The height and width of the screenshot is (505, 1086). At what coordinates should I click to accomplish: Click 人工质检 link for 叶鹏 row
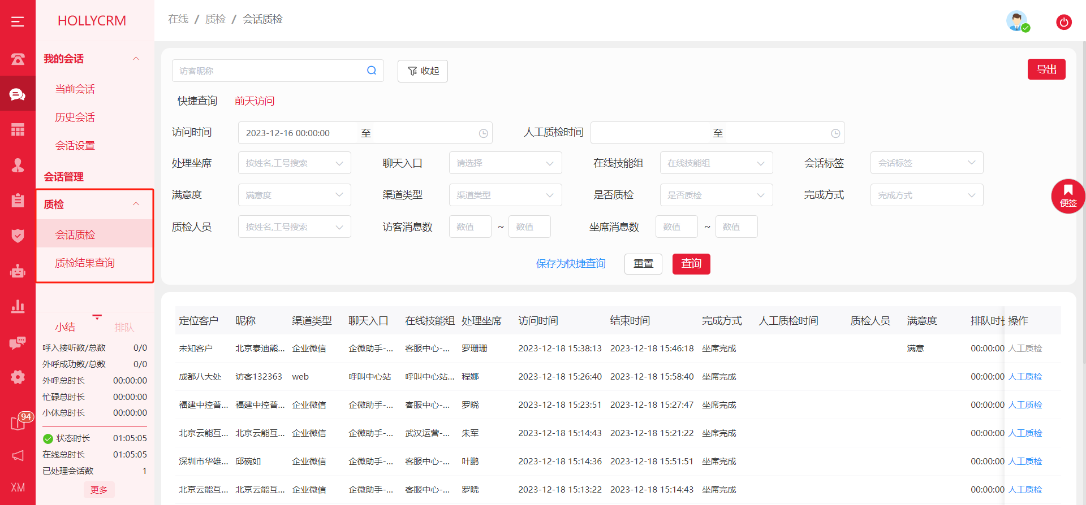coord(1025,462)
